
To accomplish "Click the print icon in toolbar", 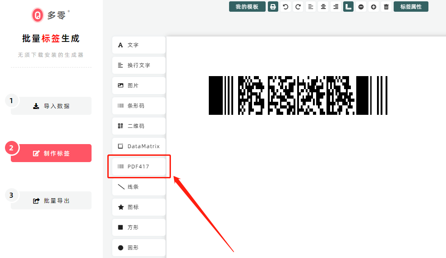I will 273,7.
